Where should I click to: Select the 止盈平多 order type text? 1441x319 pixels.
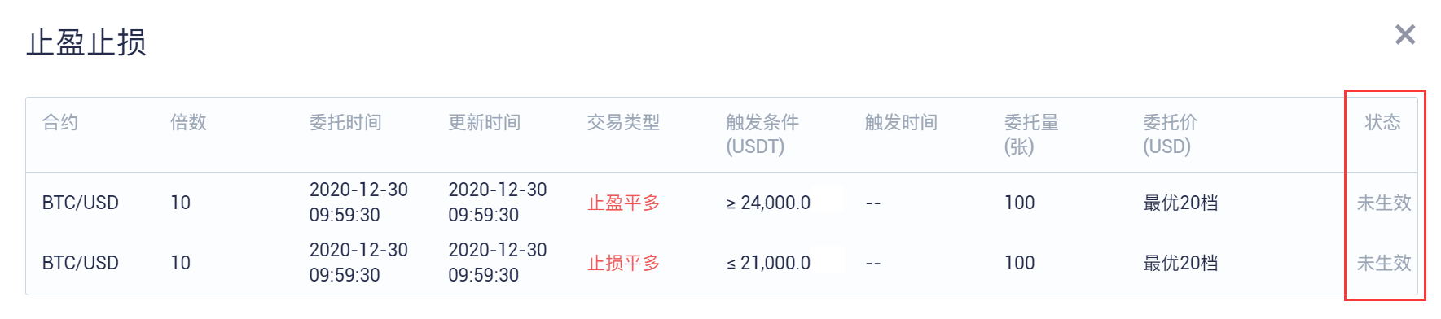[x=623, y=203]
